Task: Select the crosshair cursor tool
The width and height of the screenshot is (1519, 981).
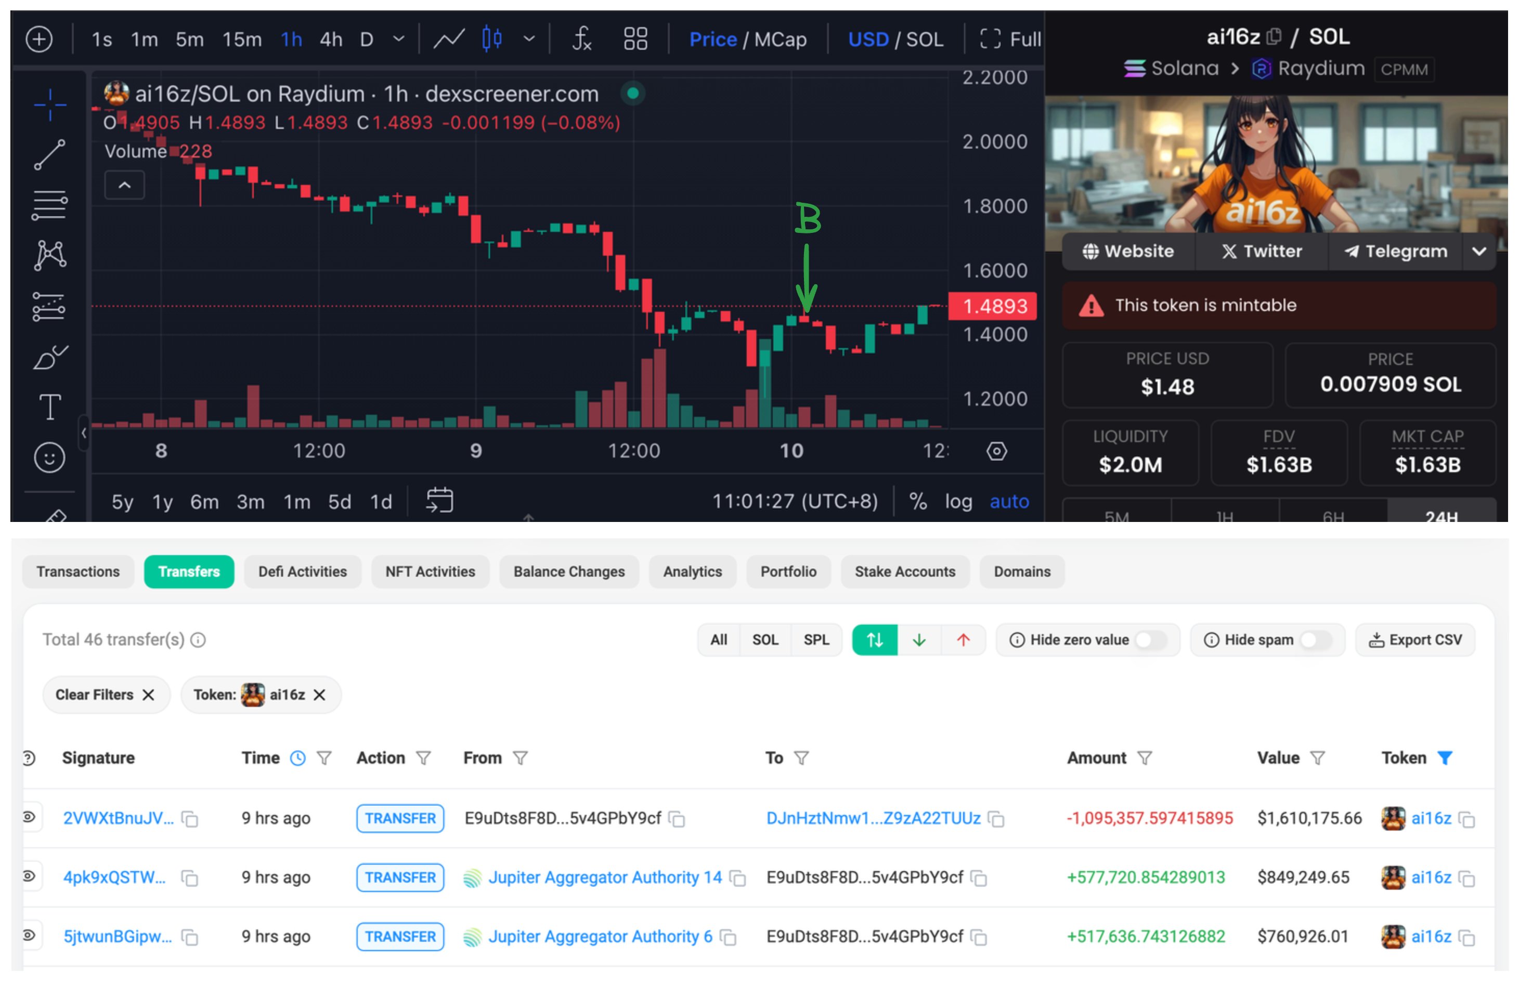Action: [50, 104]
